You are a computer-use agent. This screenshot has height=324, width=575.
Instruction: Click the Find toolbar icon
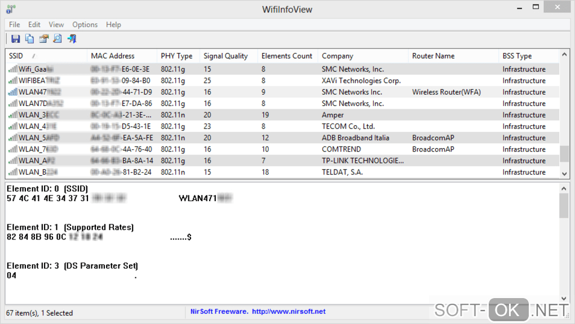(x=57, y=39)
